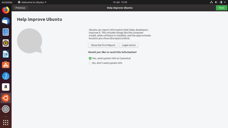This screenshot has width=228, height=128.
Task: Show Applications grid
Action: point(6,123)
